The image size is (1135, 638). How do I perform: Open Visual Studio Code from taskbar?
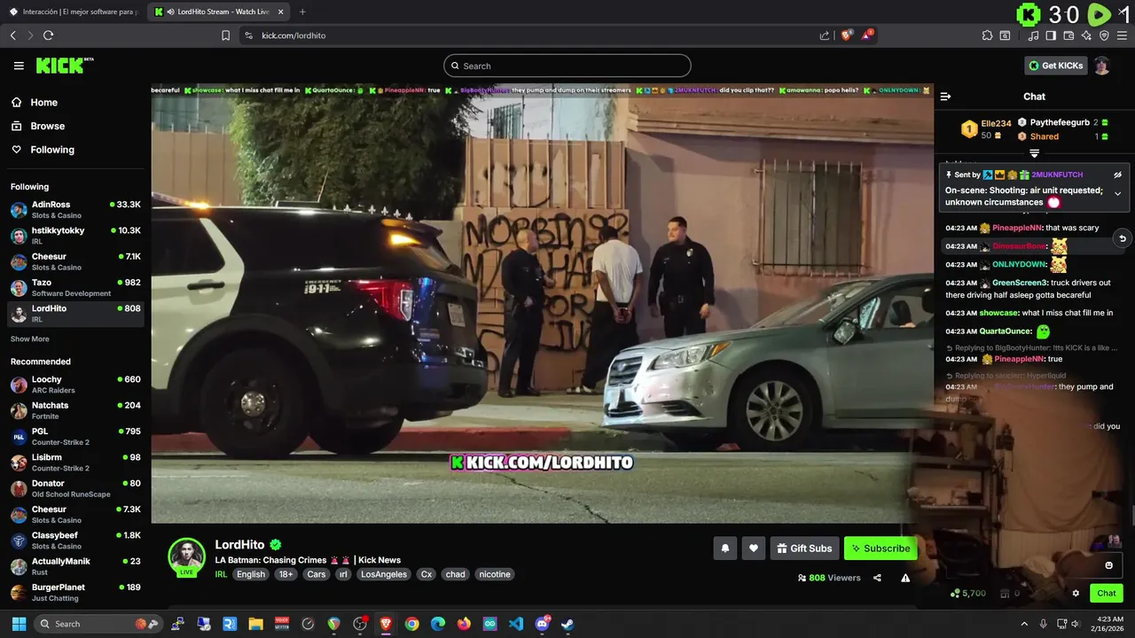click(x=516, y=624)
